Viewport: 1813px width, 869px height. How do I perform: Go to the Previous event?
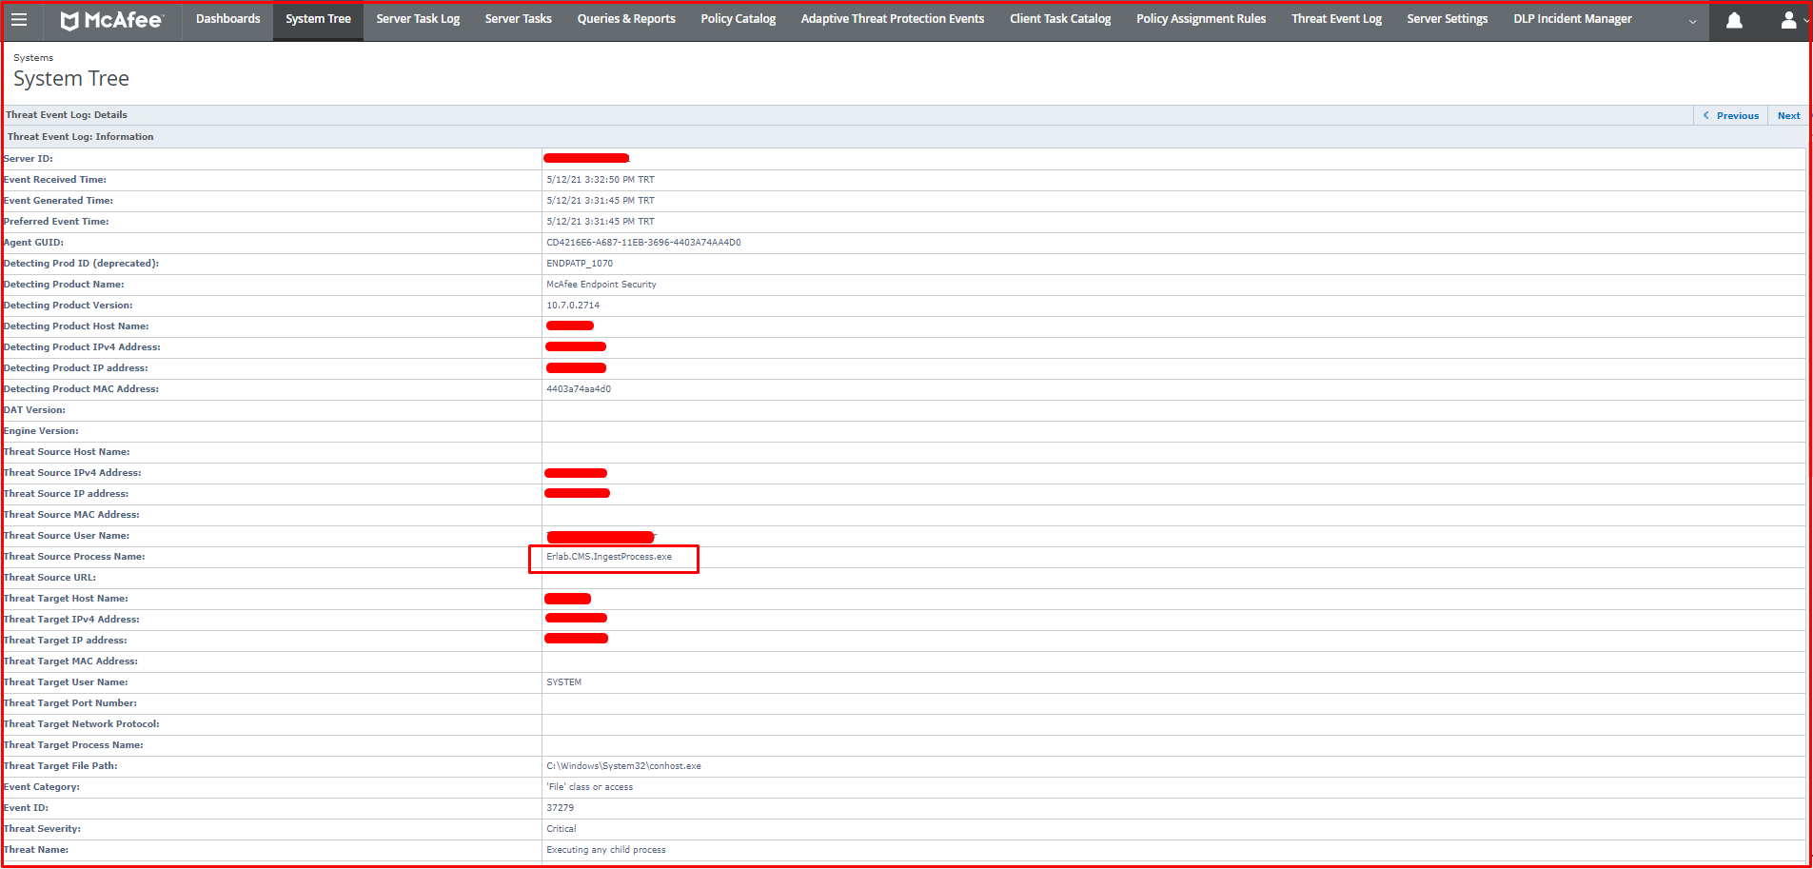[x=1731, y=115]
